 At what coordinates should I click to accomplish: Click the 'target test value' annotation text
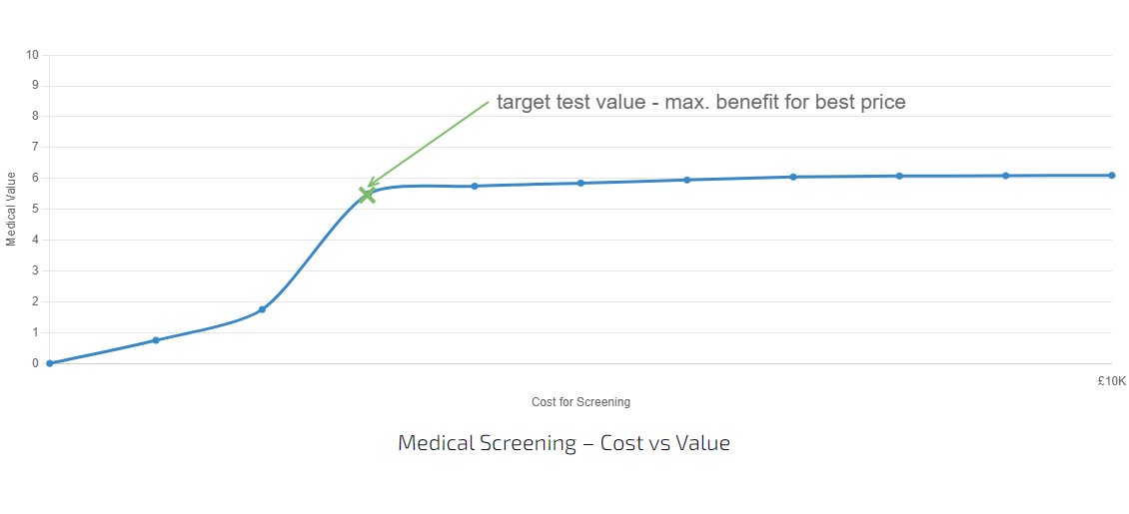[700, 102]
